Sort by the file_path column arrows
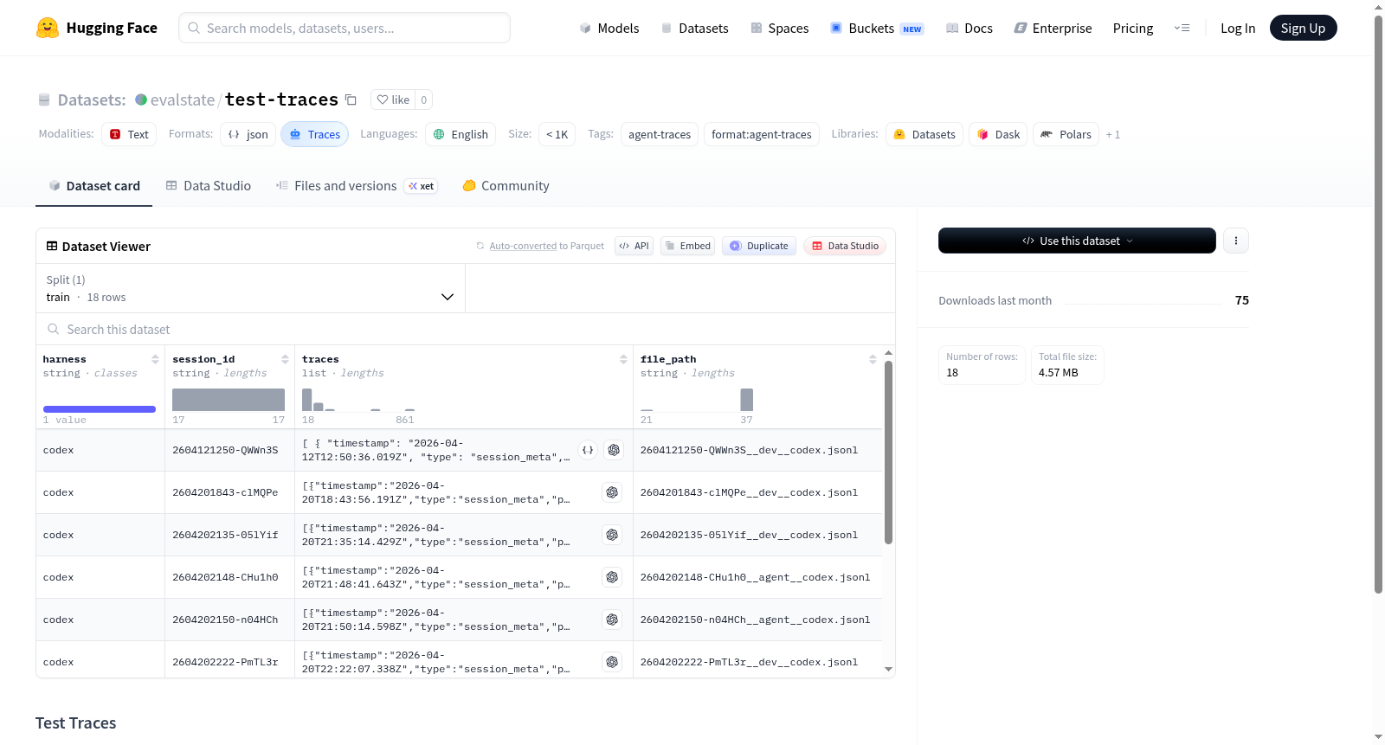The height and width of the screenshot is (745, 1385). [873, 359]
